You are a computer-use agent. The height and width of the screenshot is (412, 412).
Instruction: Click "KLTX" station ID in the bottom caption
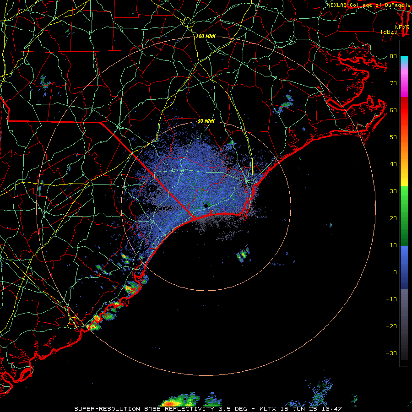coord(268,409)
